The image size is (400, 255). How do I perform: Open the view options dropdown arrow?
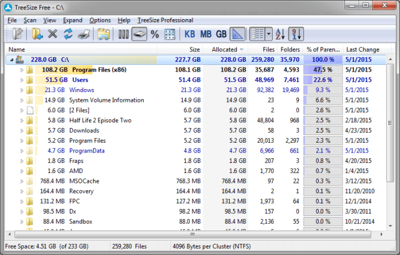coord(269,34)
